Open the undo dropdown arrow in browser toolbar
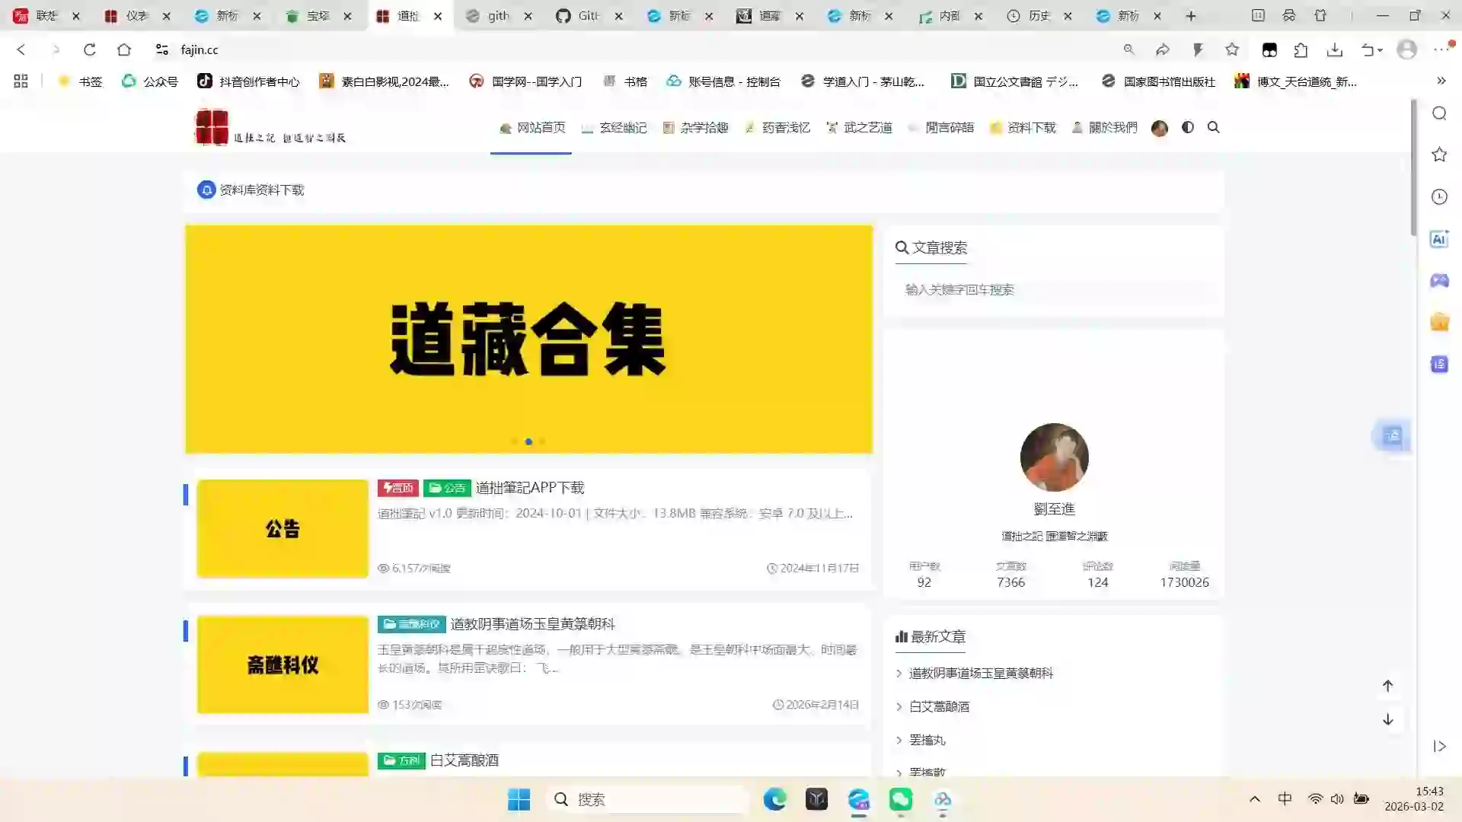This screenshot has width=1462, height=822. click(x=1380, y=50)
